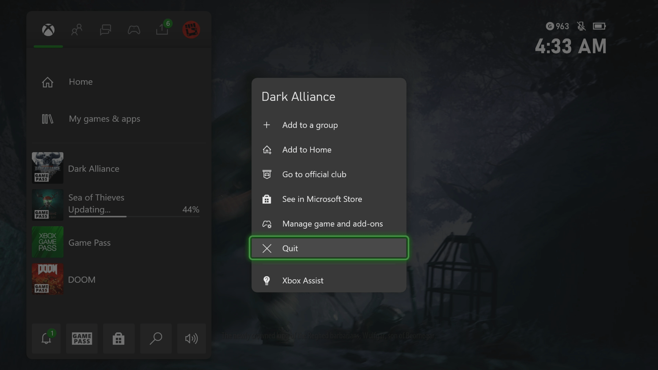Open My games & apps
658x370 pixels.
(105, 119)
